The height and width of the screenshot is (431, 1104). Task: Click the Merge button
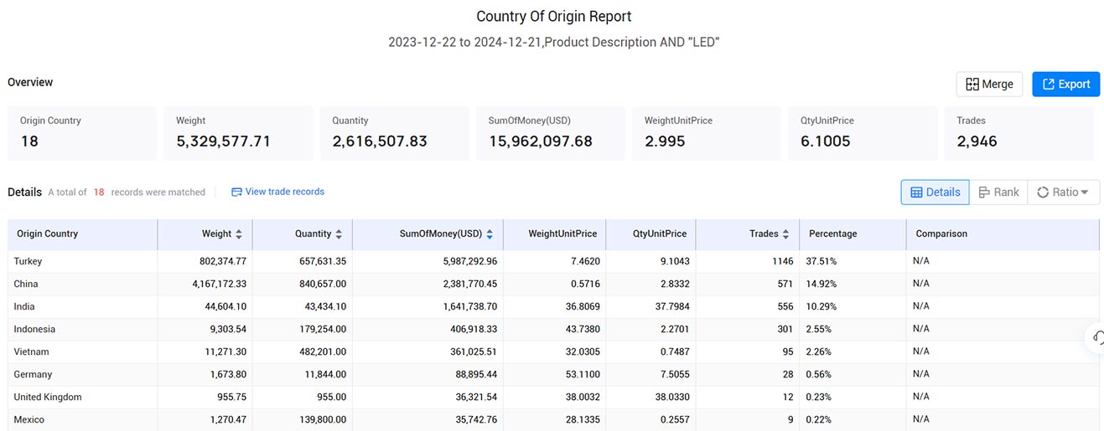(989, 84)
